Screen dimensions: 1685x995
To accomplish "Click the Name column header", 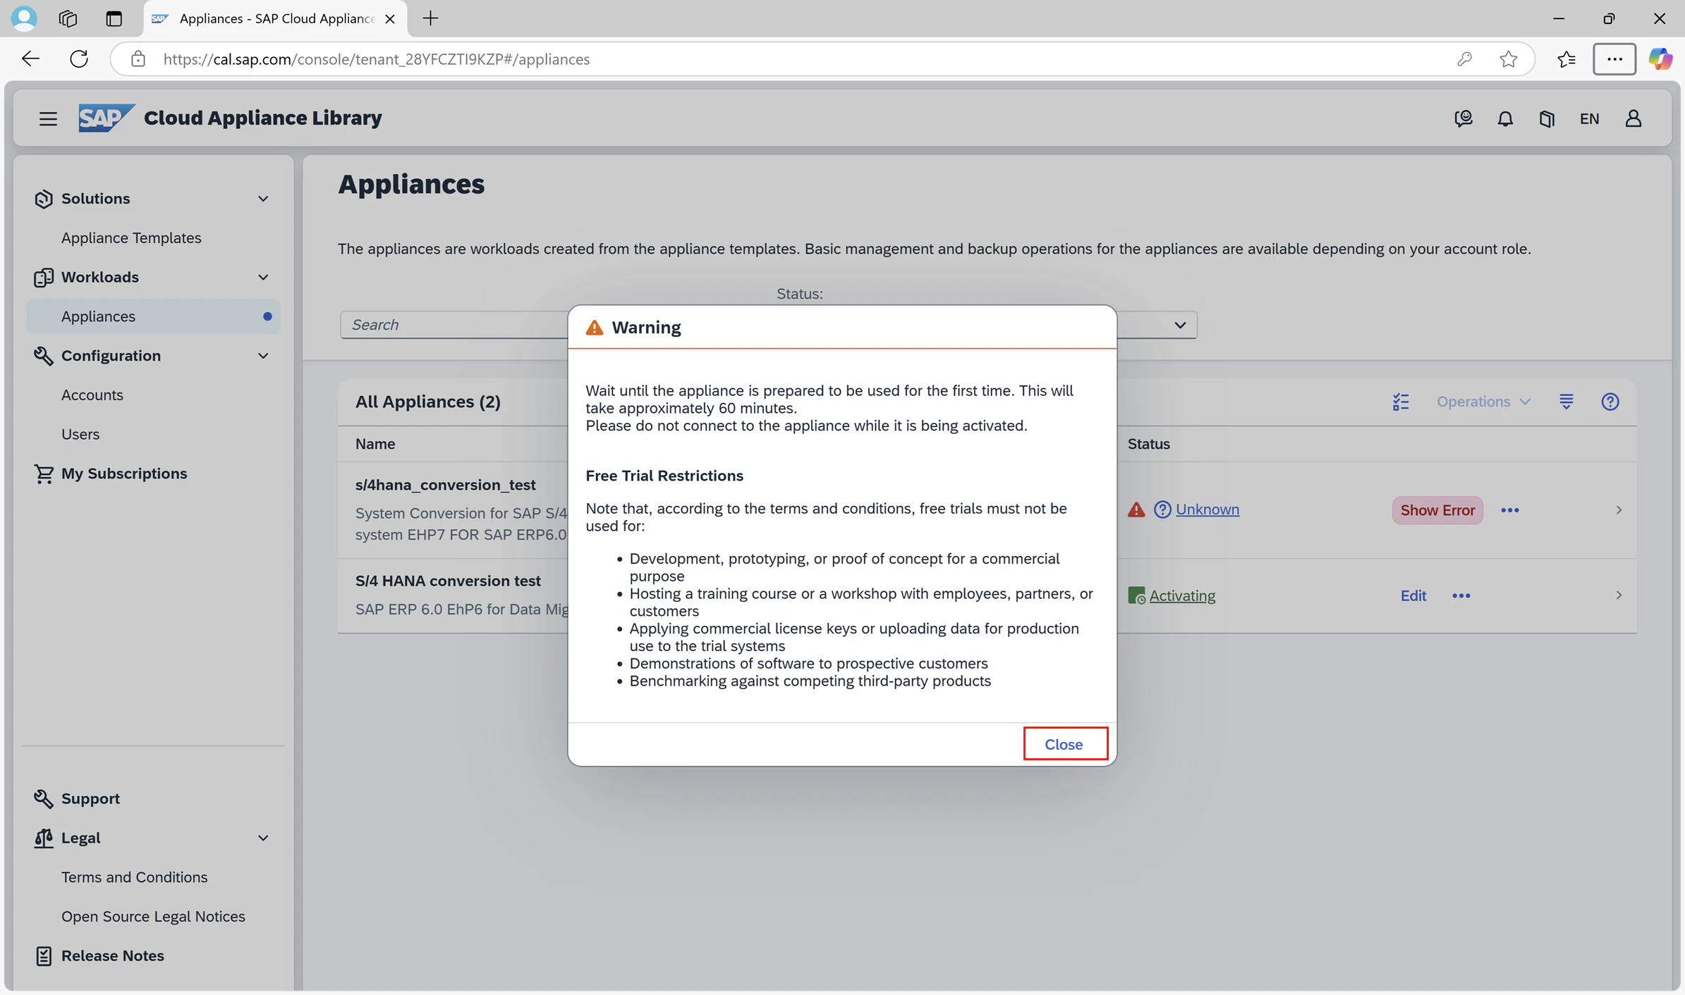I will click(375, 444).
